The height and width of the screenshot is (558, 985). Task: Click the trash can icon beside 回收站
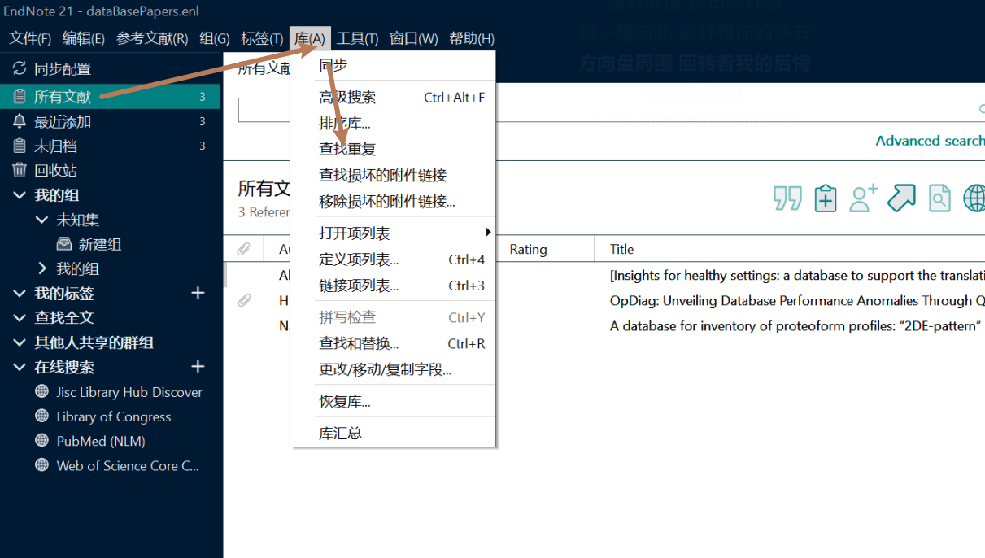click(x=20, y=170)
